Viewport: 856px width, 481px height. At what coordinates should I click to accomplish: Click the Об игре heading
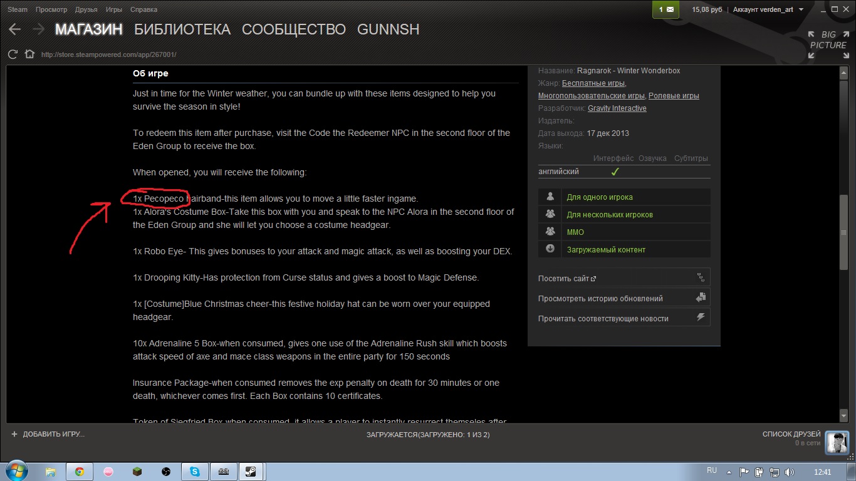[x=150, y=73]
